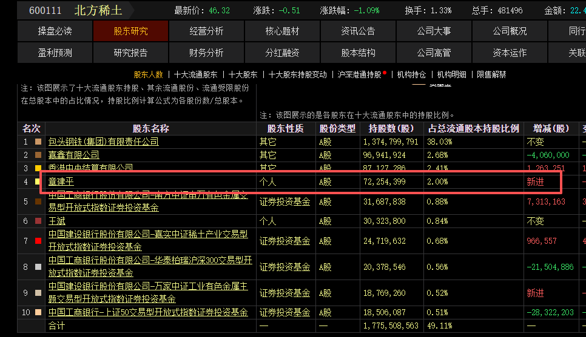This screenshot has height=337, width=586.
Task: Open shareholder 包头钢铁(集团)有限责任公司
Action: pos(103,142)
